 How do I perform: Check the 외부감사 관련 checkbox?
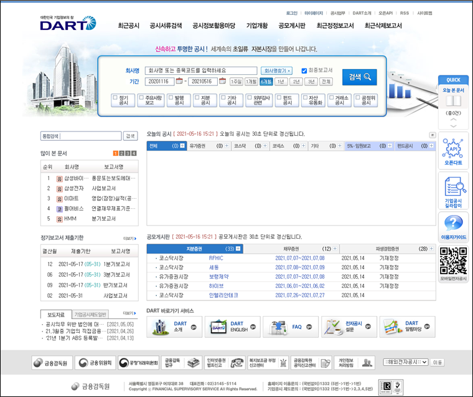tap(250, 98)
